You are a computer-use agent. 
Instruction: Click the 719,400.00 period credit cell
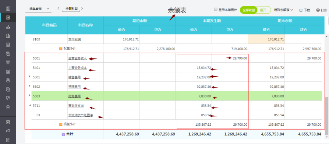point(230,49)
